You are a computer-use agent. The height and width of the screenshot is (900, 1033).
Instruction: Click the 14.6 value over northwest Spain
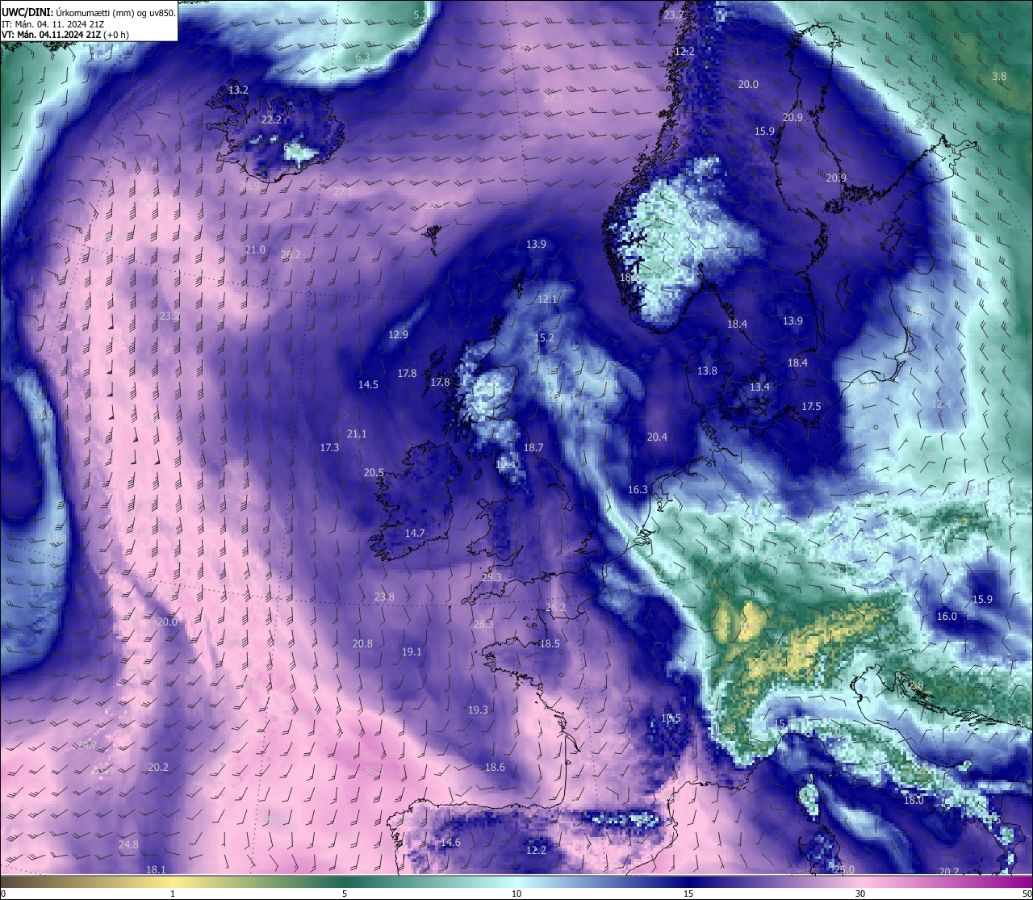(451, 843)
